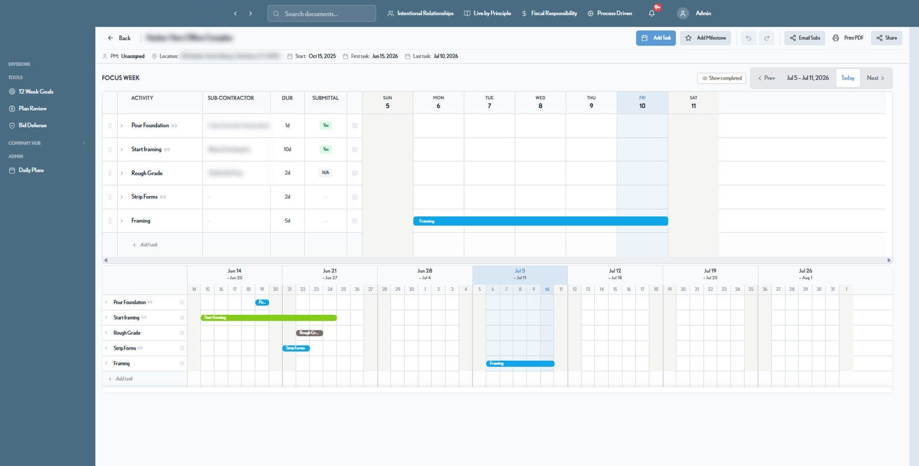Click drag handle for Strip Forms row
The width and height of the screenshot is (919, 466).
[x=110, y=197]
